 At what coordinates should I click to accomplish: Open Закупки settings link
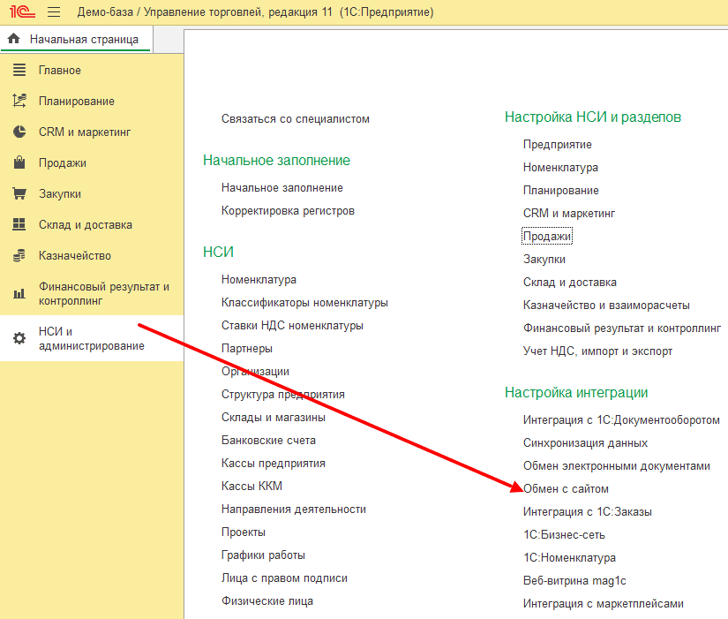click(x=544, y=260)
